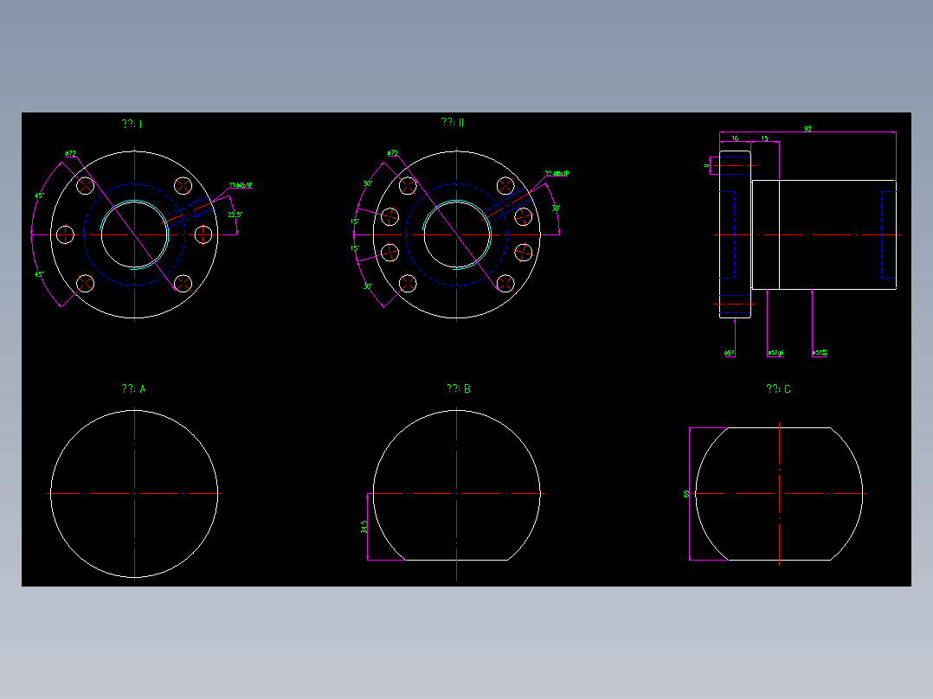Select the bottom-right bolt hole in view II
Image resolution: width=933 pixels, height=699 pixels.
505,284
